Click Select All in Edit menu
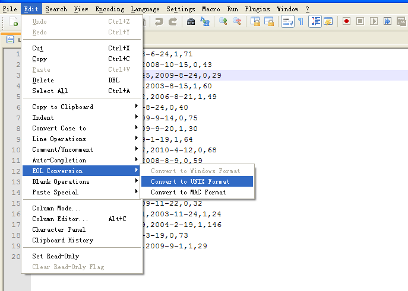Image resolution: width=408 pixels, height=291 pixels. point(50,91)
